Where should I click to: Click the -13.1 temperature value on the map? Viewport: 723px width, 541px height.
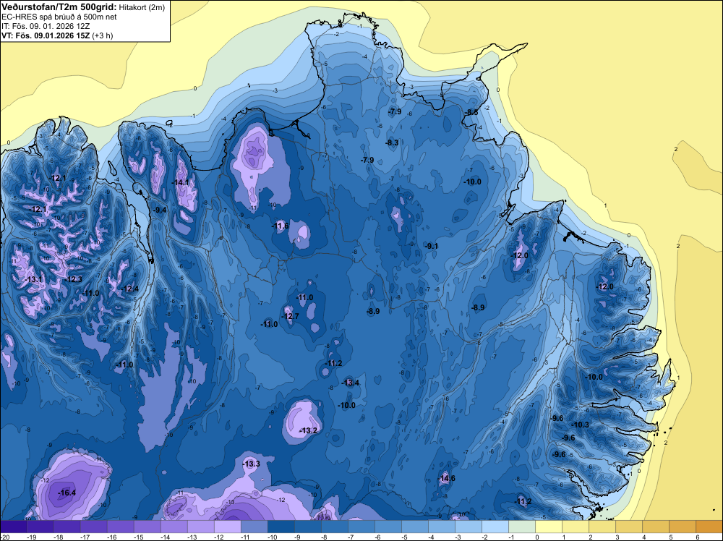tap(34, 279)
